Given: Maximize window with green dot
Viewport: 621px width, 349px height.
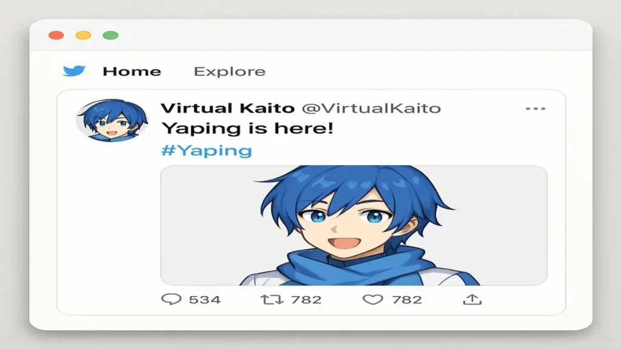Looking at the screenshot, I should pyautogui.click(x=110, y=35).
